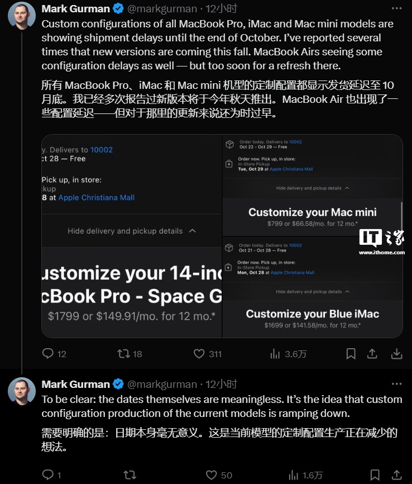This screenshot has height=484, width=412.
Task: Like the first tweet with 311 likes
Action: coord(199,353)
